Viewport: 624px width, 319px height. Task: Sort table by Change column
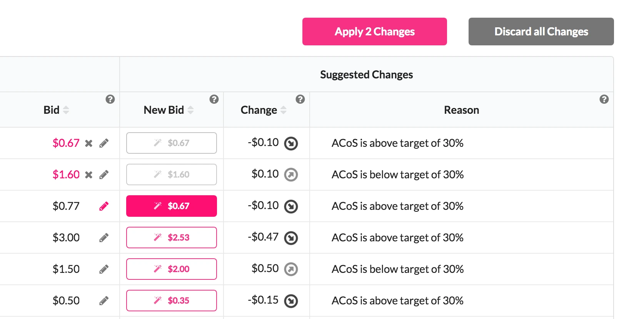284,110
